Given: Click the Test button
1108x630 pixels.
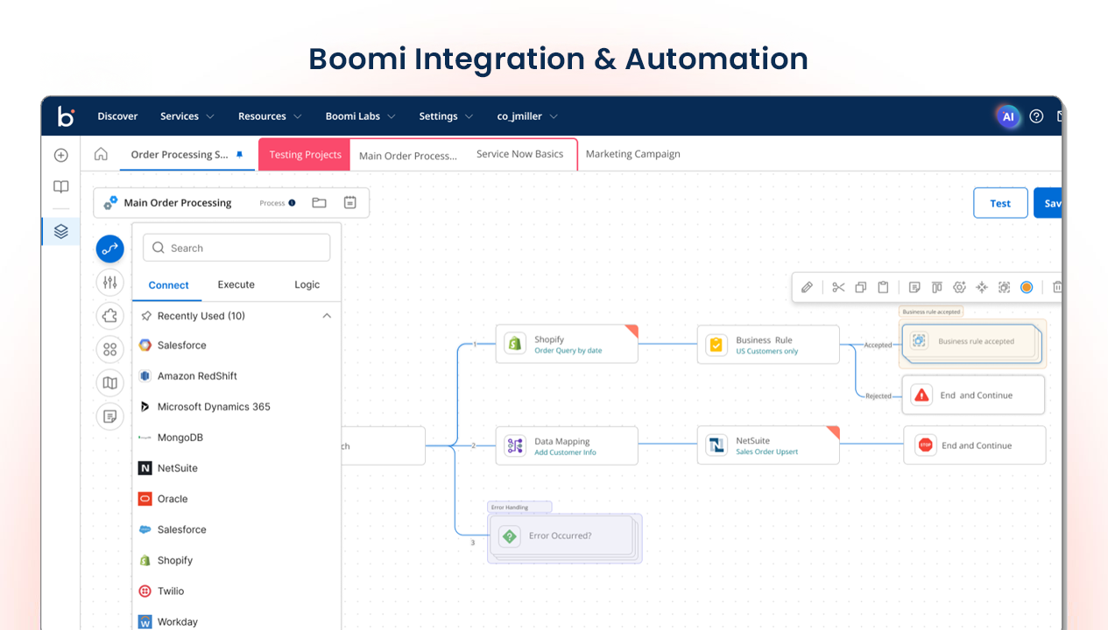Looking at the screenshot, I should 1000,202.
